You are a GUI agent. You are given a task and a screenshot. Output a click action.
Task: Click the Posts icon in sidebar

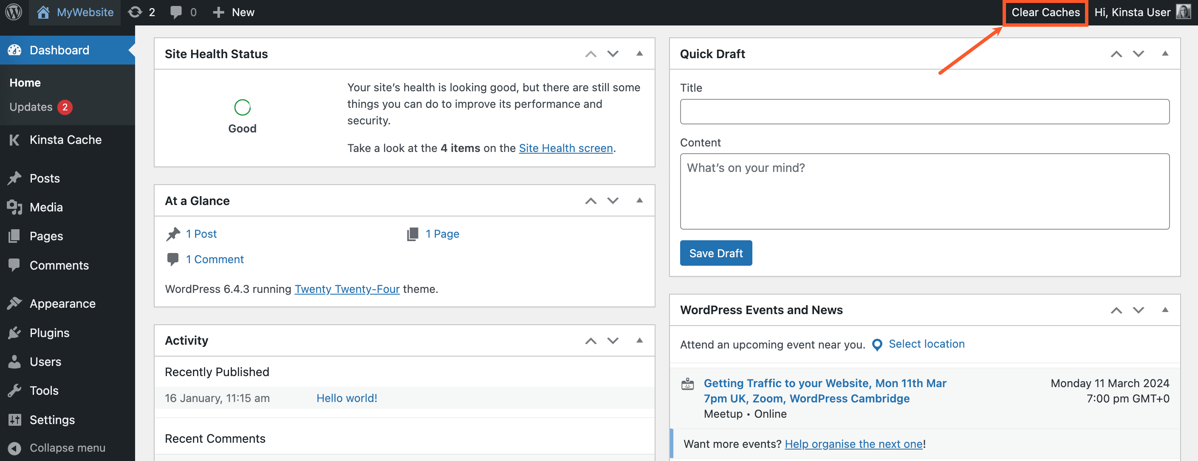pos(15,177)
